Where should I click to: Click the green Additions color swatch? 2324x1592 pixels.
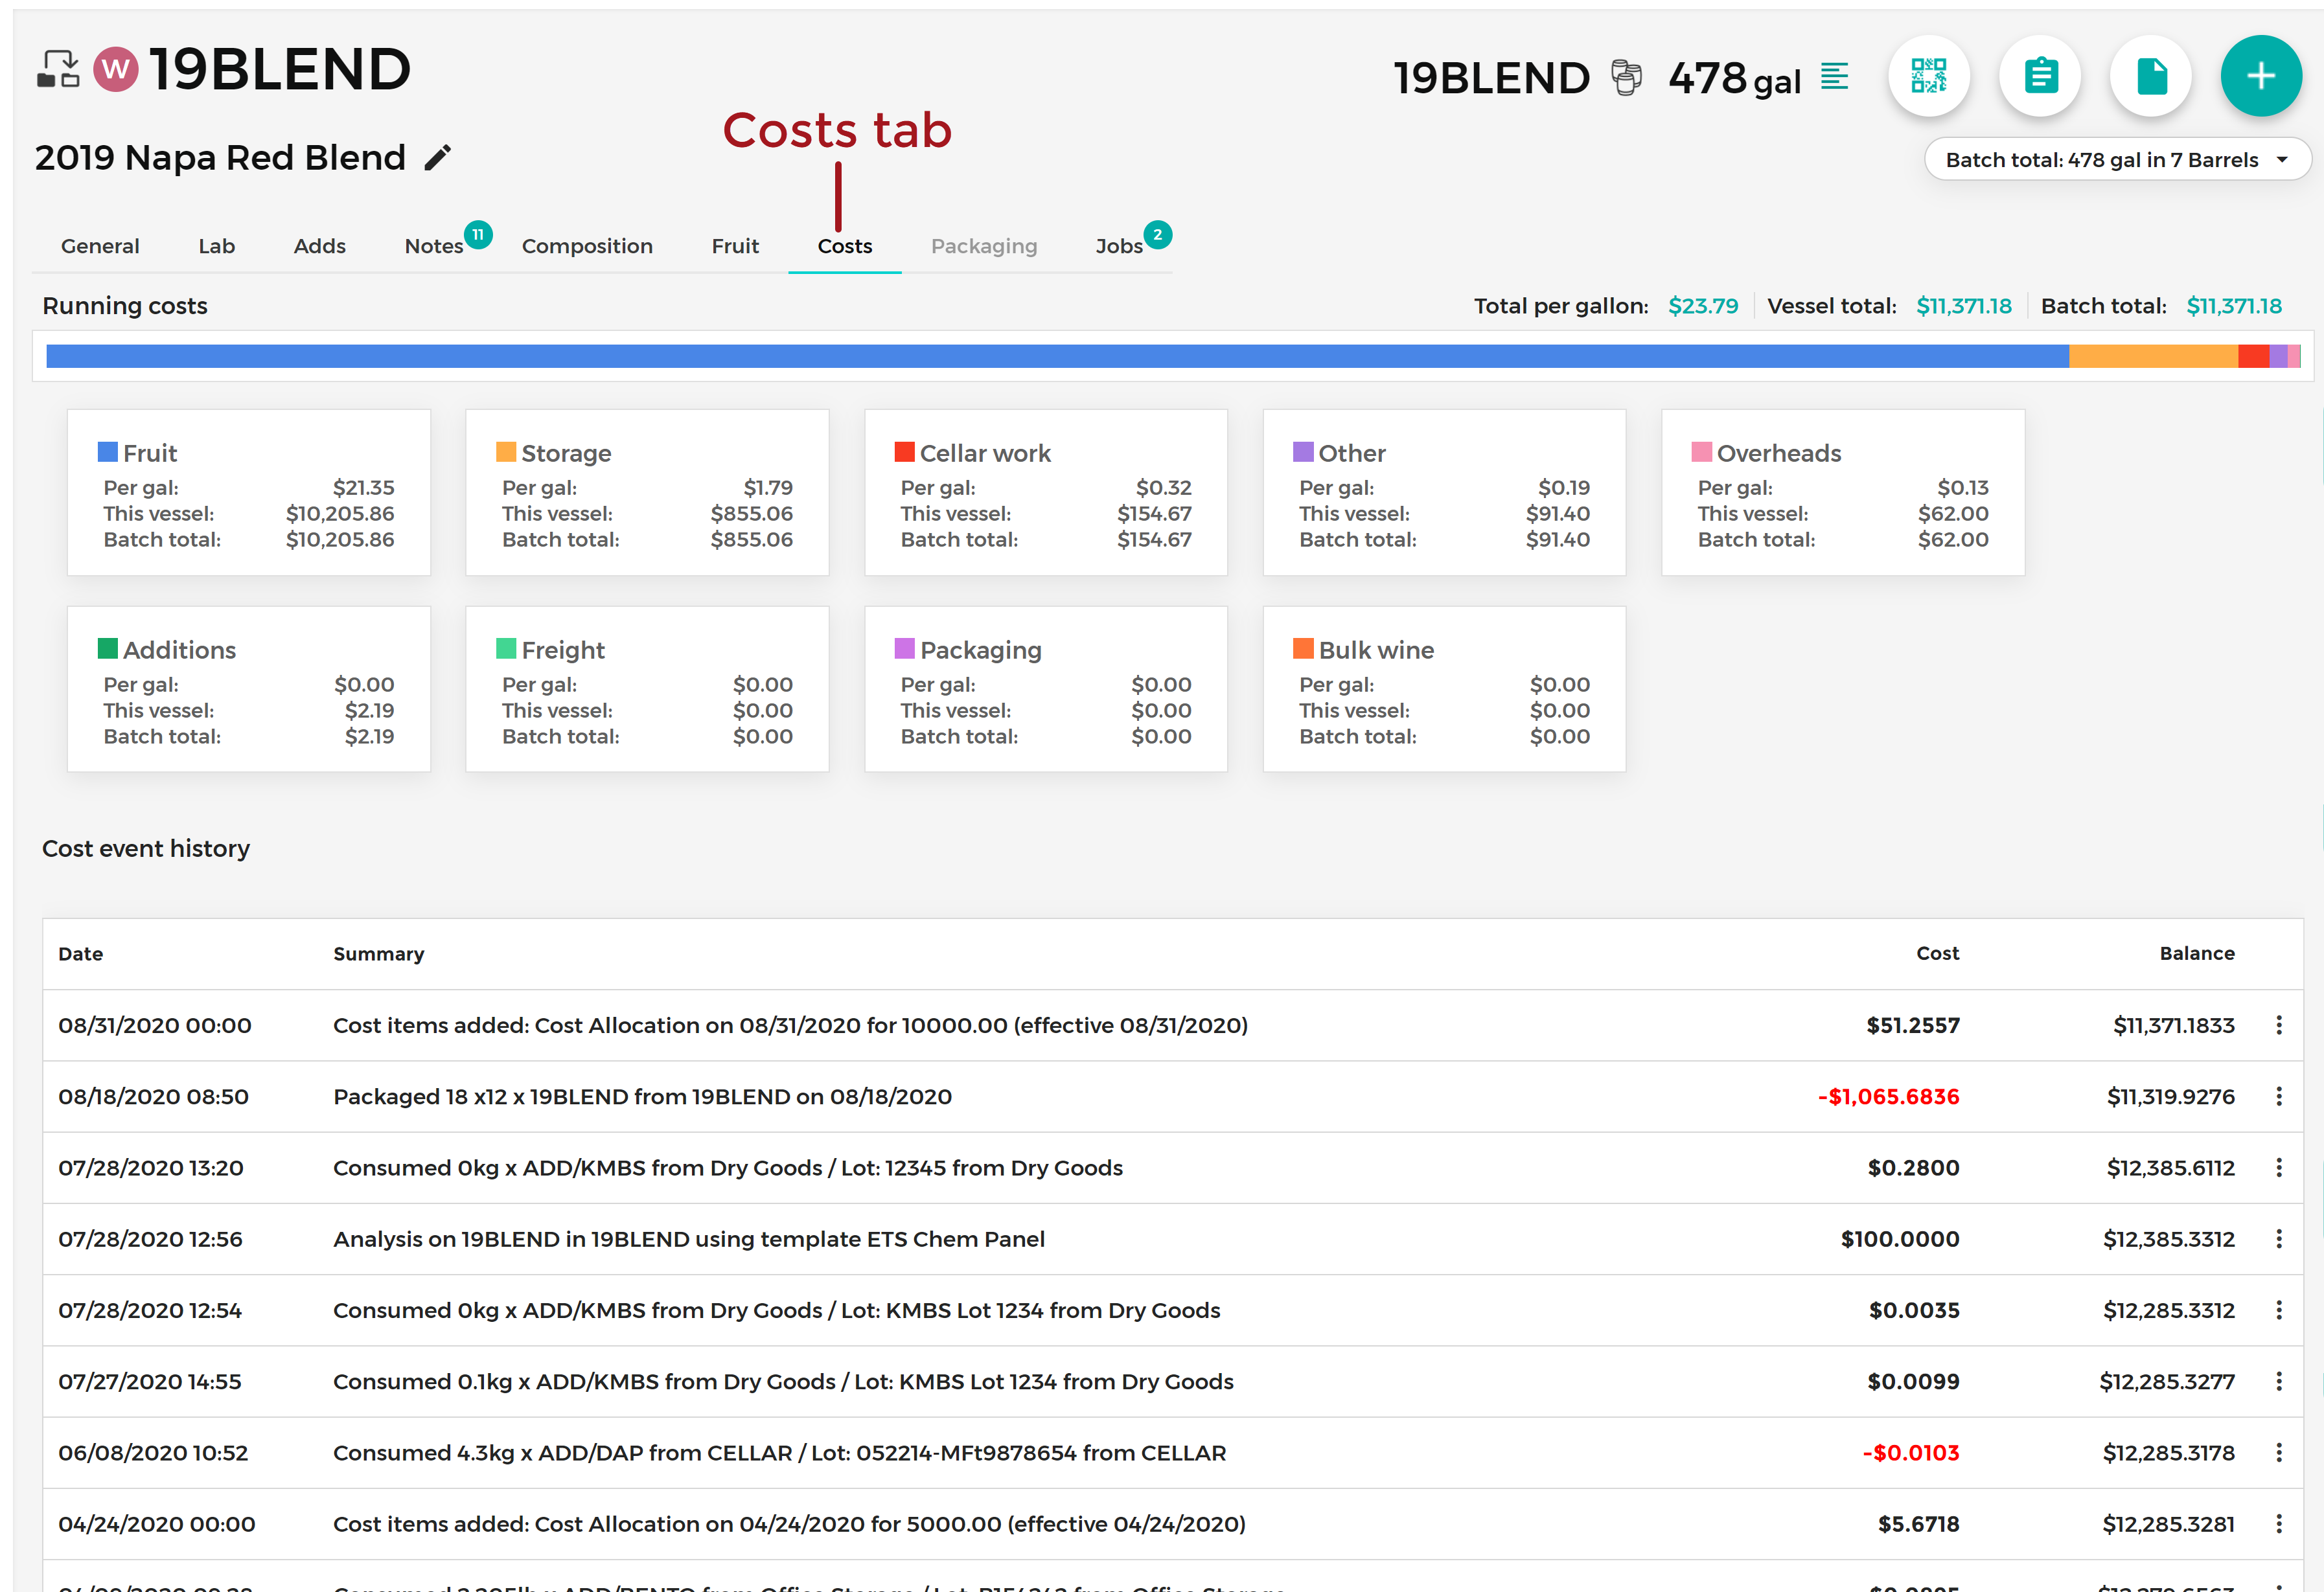click(x=108, y=648)
